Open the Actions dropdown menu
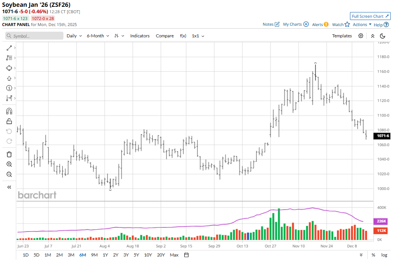Image resolution: width=410 pixels, height=264 pixels. [362, 24]
